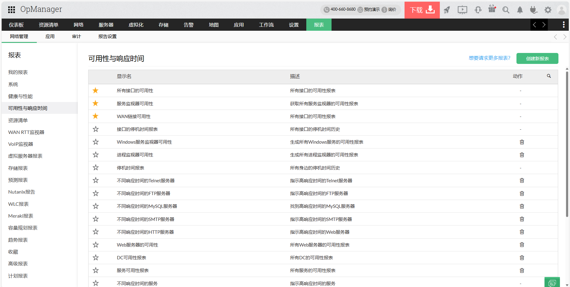Image resolution: width=570 pixels, height=287 pixels.
Task: Unfavorite the WAN链接可用性 report star
Action: (96, 116)
